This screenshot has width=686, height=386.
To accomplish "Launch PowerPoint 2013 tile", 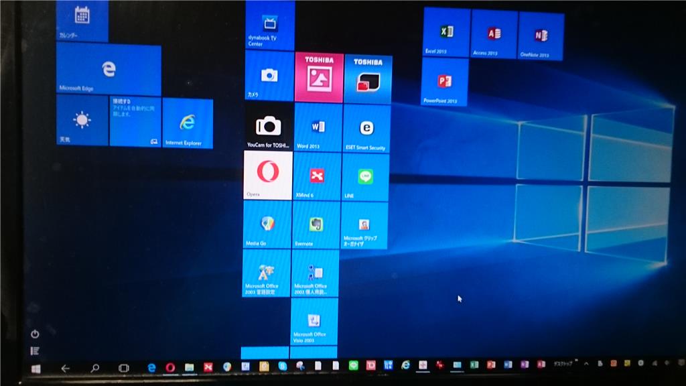I will tap(445, 82).
